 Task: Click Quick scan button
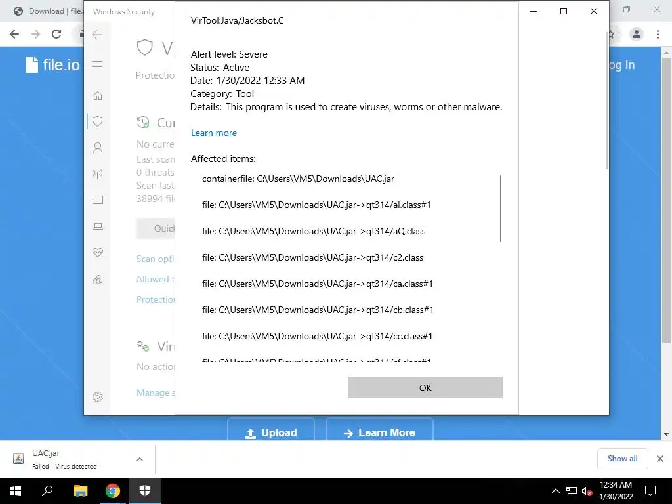tap(156, 228)
